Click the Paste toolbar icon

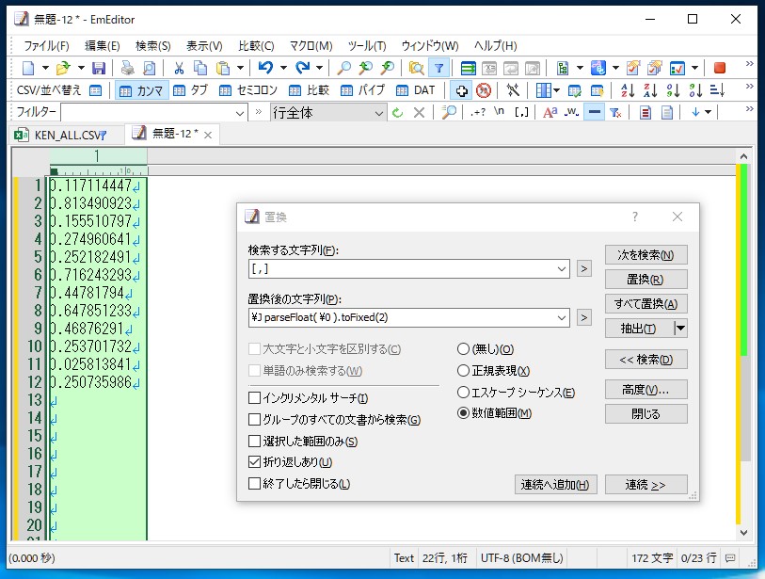(223, 67)
